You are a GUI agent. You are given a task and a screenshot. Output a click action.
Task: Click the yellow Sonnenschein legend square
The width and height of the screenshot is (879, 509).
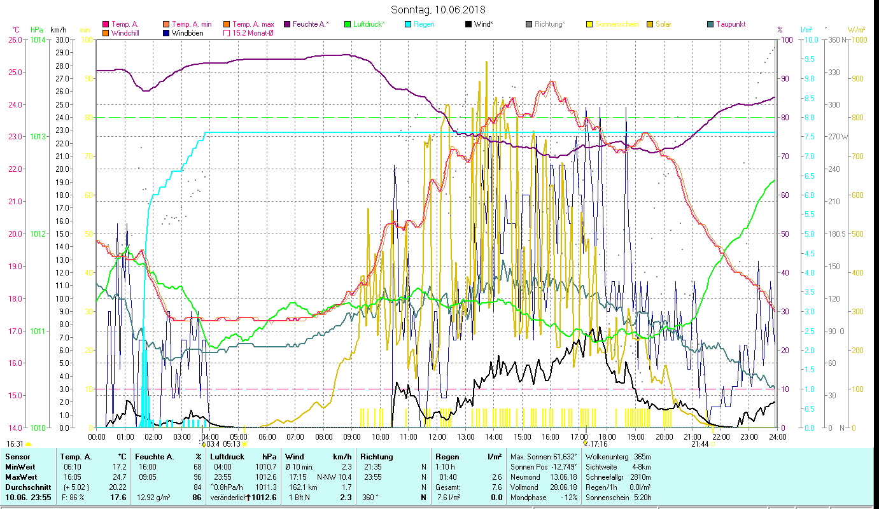pos(589,24)
